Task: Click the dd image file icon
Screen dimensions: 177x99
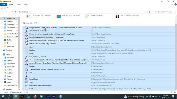Action: click(x=27, y=76)
